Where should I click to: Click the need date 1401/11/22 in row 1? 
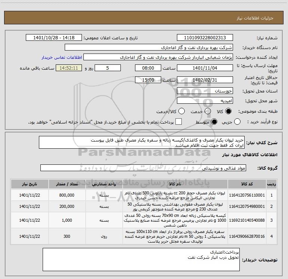[30, 195]
